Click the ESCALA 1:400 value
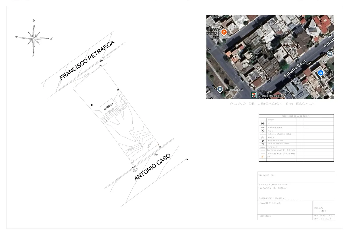Viewport: 346px width, 231px height. click(x=320, y=211)
